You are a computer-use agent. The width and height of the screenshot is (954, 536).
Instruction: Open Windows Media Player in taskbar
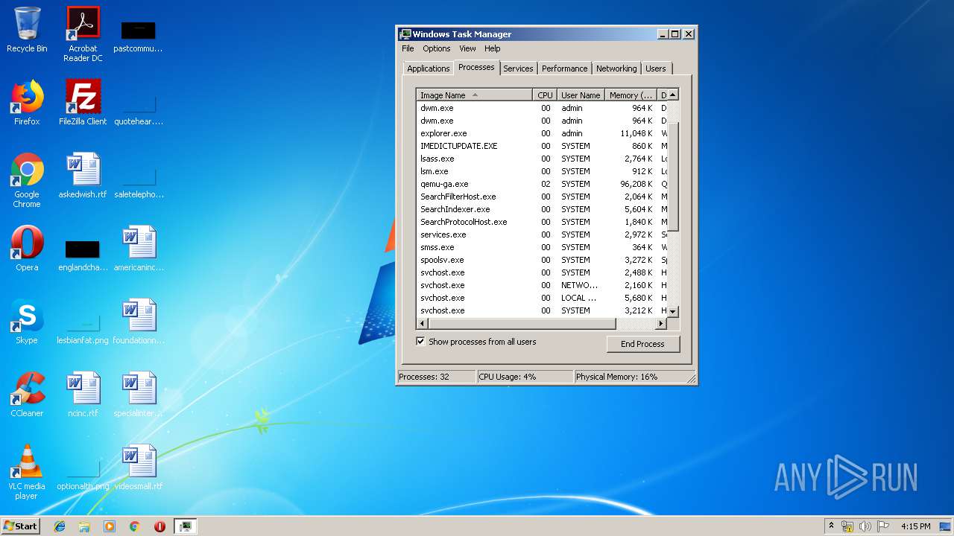(110, 526)
